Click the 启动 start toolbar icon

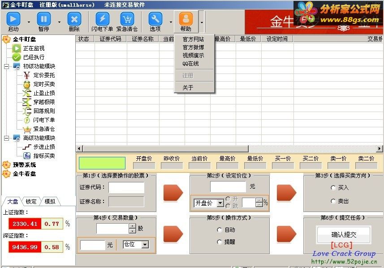click(13, 19)
